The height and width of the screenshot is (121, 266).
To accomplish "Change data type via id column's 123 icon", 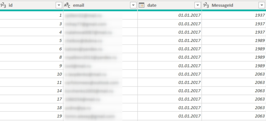I will coord(3,5).
